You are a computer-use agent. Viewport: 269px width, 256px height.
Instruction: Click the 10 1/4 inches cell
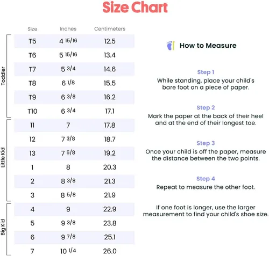(x=68, y=251)
